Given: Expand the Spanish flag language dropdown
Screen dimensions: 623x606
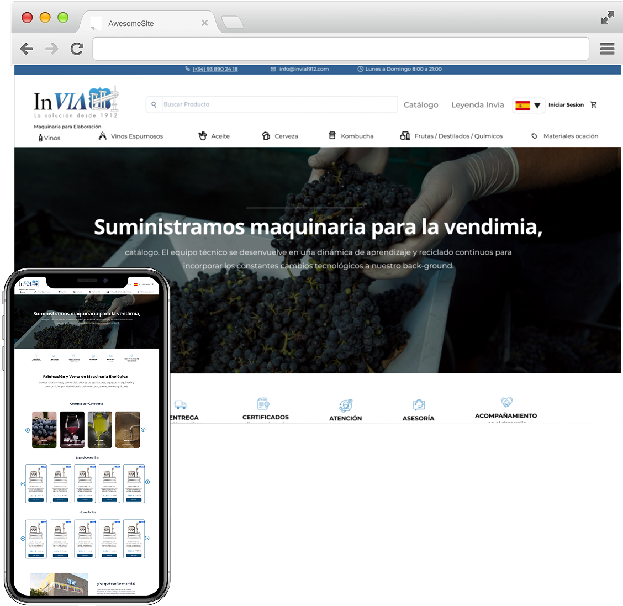Looking at the screenshot, I should (529, 106).
